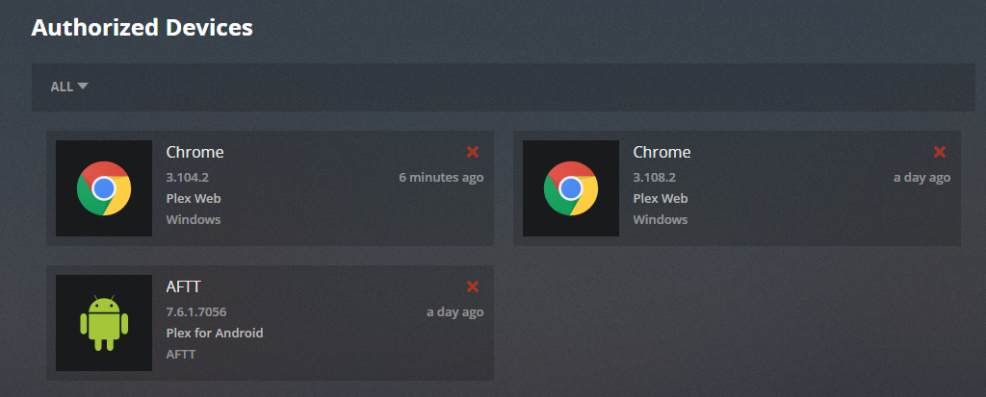This screenshot has width=986, height=397.
Task: Click Chrome logo of version 3.104.2 device
Action: pos(104,188)
